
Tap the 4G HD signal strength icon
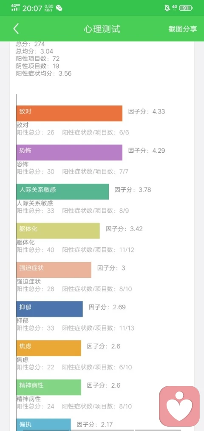(x=16, y=8)
